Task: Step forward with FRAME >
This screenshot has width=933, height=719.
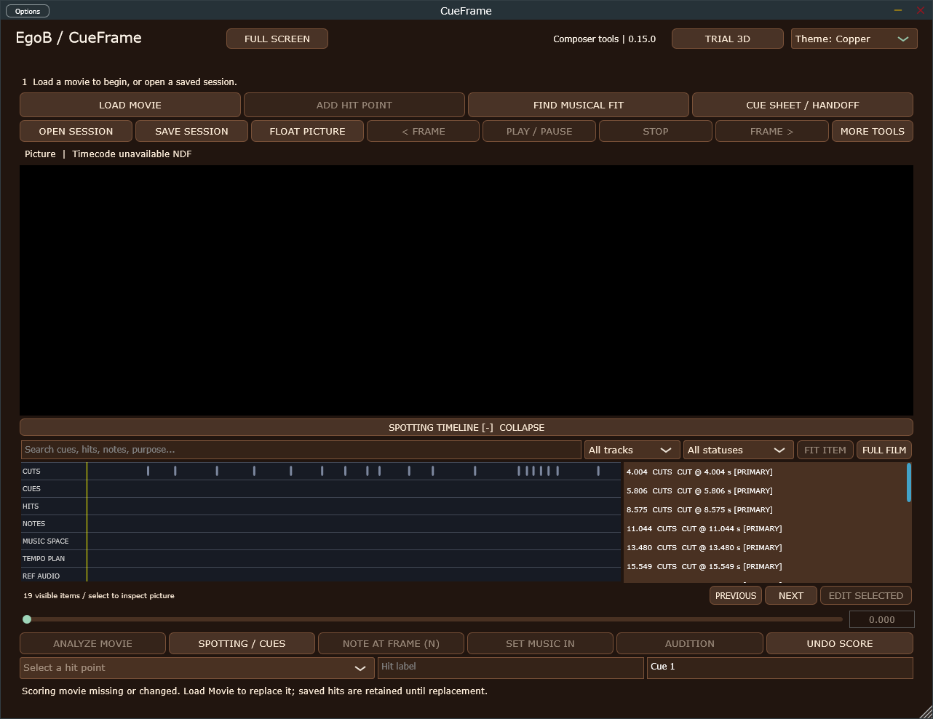Action: point(772,131)
